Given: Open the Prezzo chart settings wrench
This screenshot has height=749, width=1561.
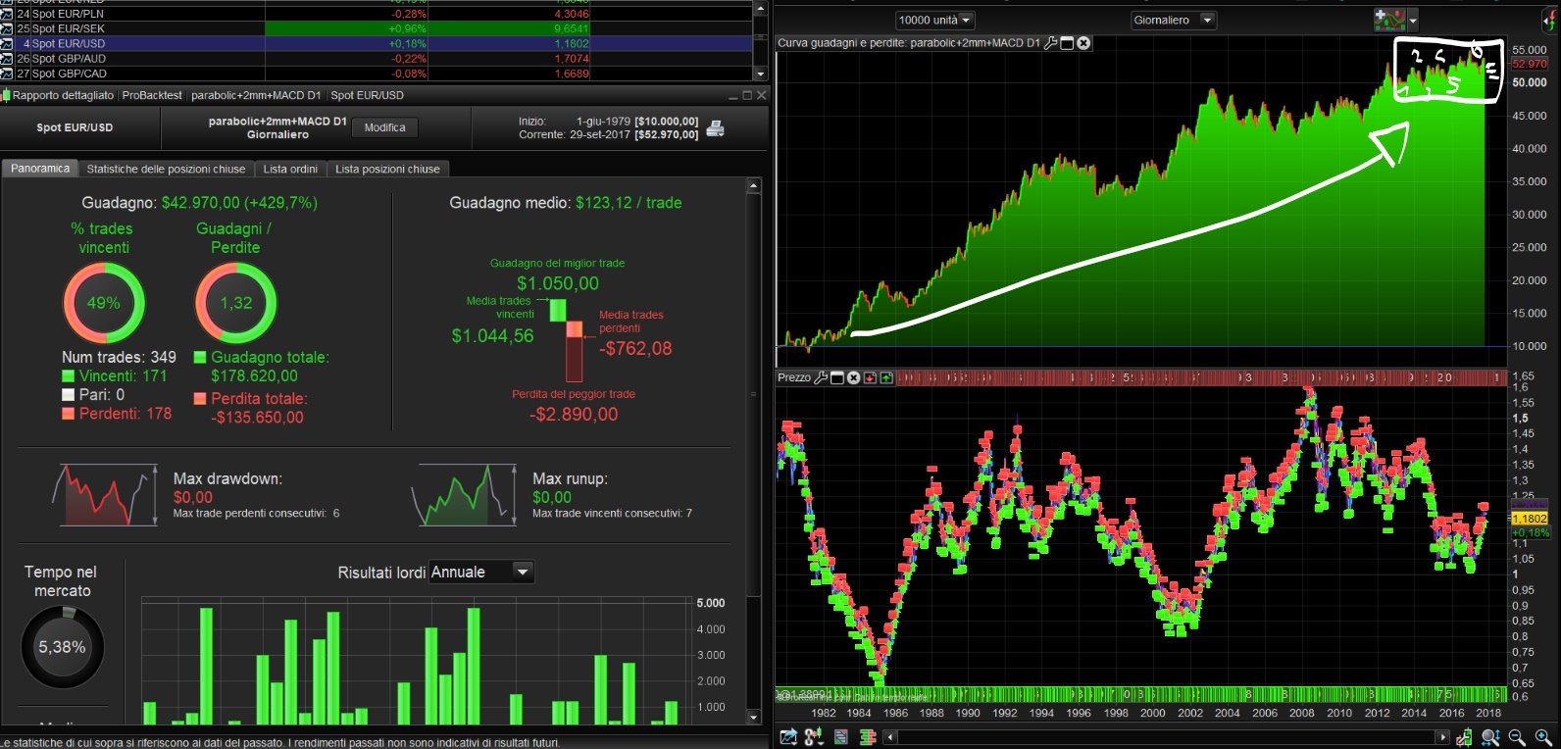Looking at the screenshot, I should pyautogui.click(x=822, y=377).
